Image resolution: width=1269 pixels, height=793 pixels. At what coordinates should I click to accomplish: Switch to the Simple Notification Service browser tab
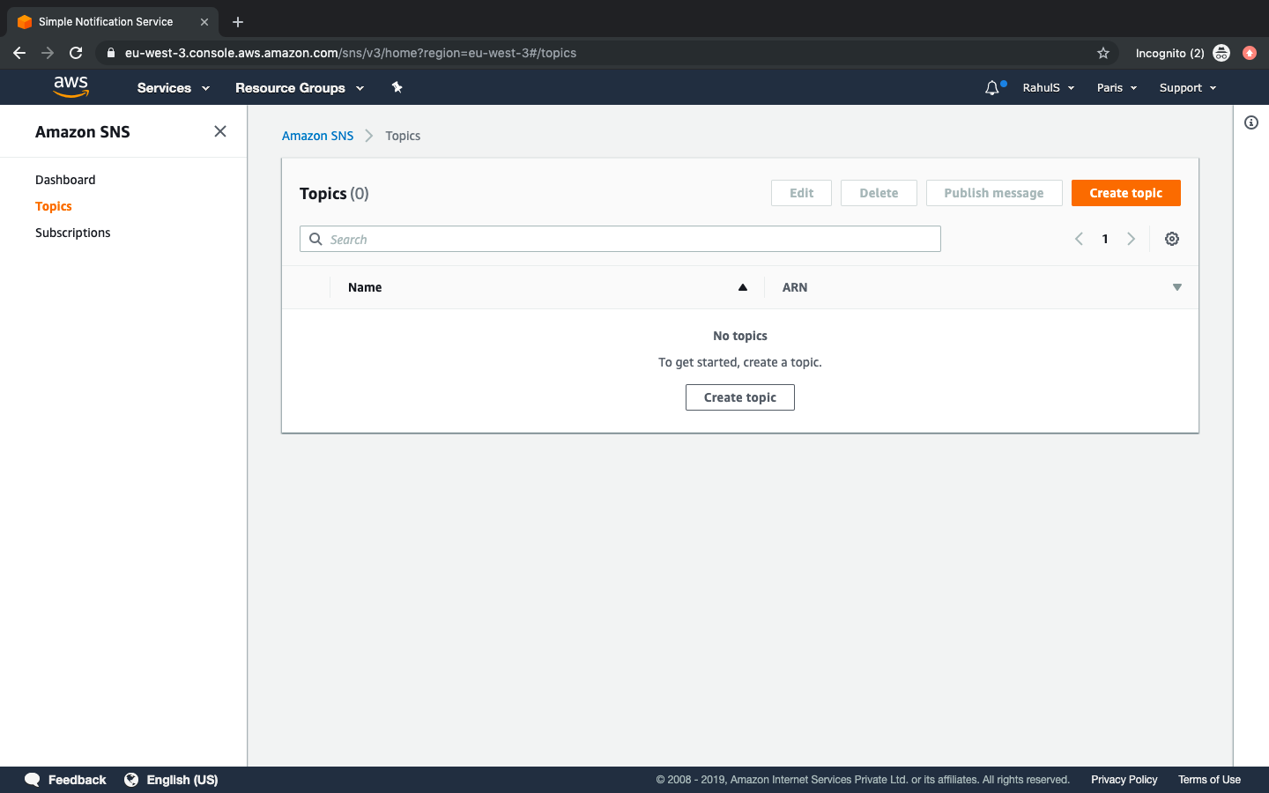click(106, 21)
